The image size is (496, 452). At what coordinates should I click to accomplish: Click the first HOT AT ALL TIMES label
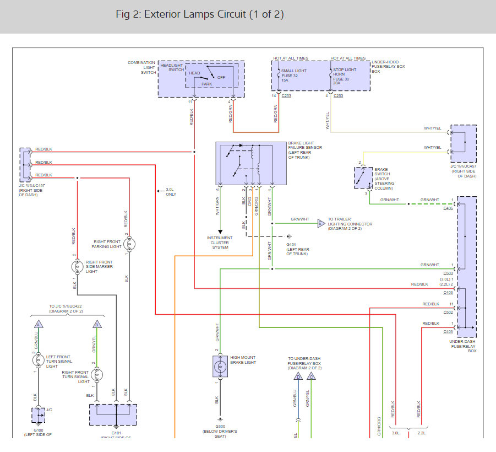291,58
